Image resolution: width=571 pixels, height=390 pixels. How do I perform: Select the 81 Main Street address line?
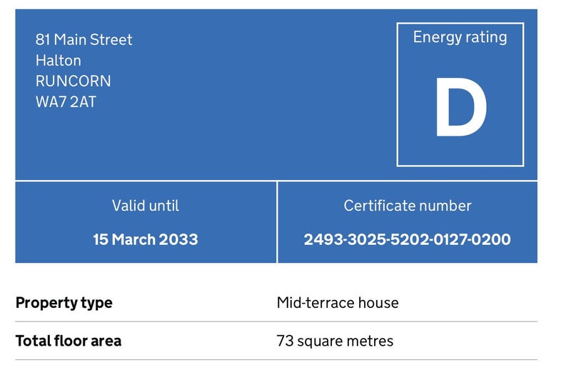pyautogui.click(x=84, y=40)
